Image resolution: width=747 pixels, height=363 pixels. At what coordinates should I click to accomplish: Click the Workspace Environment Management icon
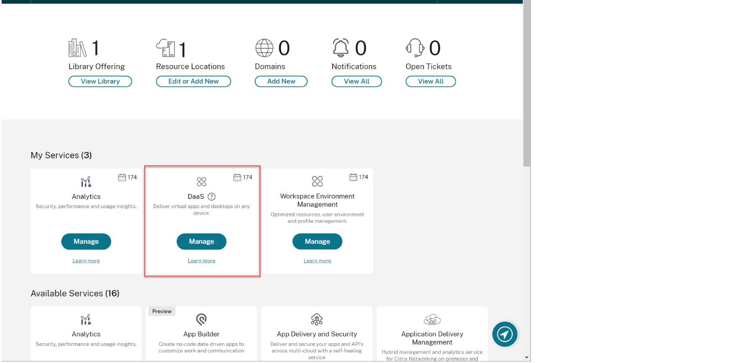pyautogui.click(x=317, y=181)
